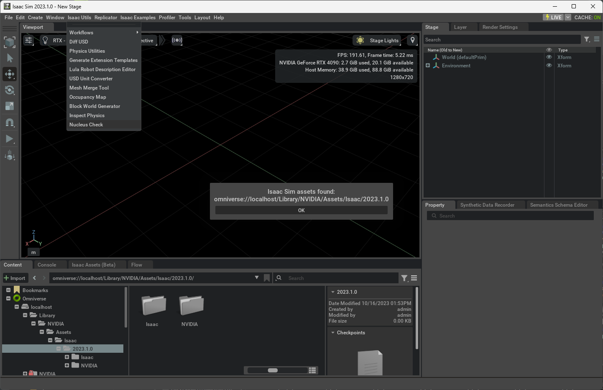The image size is (603, 390).
Task: Open the Semantics Schema Editor tab
Action: tap(559, 205)
